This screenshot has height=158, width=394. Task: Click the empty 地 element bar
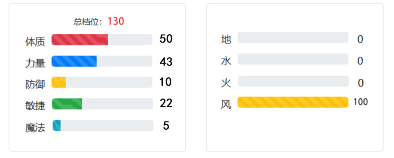click(293, 37)
